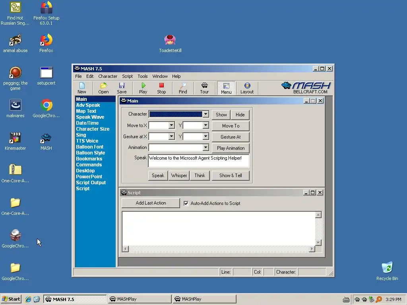Open the Window menu

(x=160, y=76)
